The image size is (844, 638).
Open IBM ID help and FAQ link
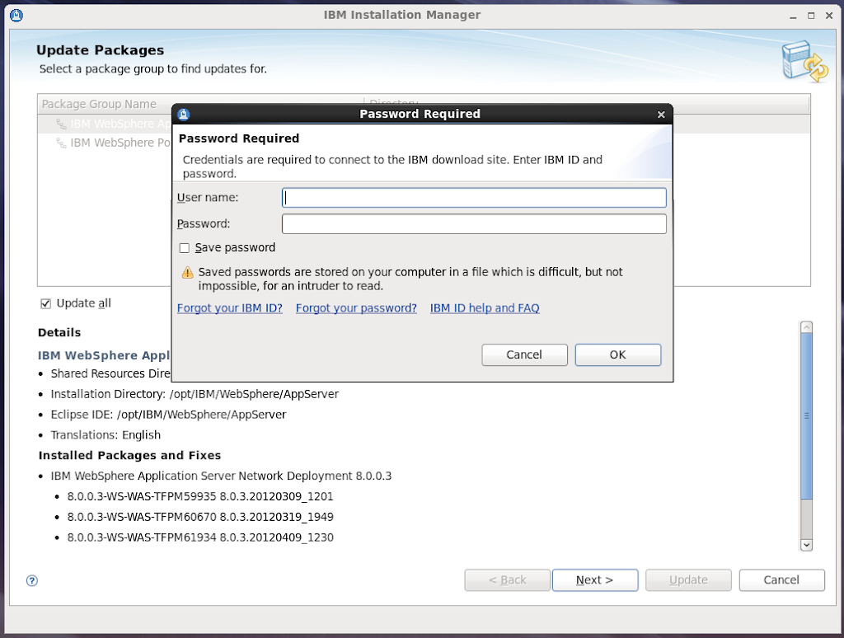[485, 308]
